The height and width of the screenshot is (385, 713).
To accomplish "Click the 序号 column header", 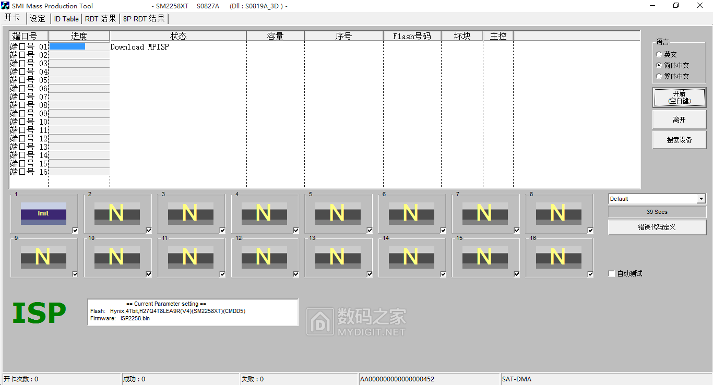I will click(x=344, y=36).
